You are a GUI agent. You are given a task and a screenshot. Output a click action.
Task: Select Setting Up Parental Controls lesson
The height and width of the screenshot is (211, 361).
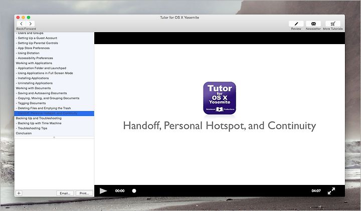[54, 43]
